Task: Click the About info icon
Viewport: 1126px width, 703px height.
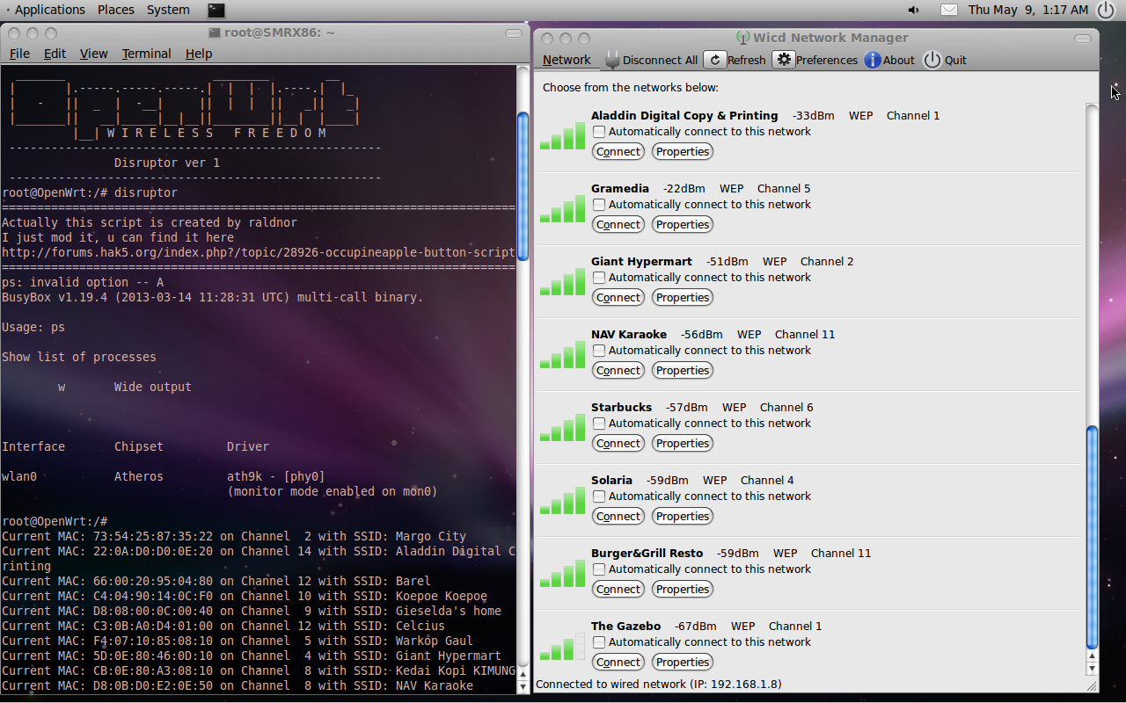Action: [x=873, y=60]
